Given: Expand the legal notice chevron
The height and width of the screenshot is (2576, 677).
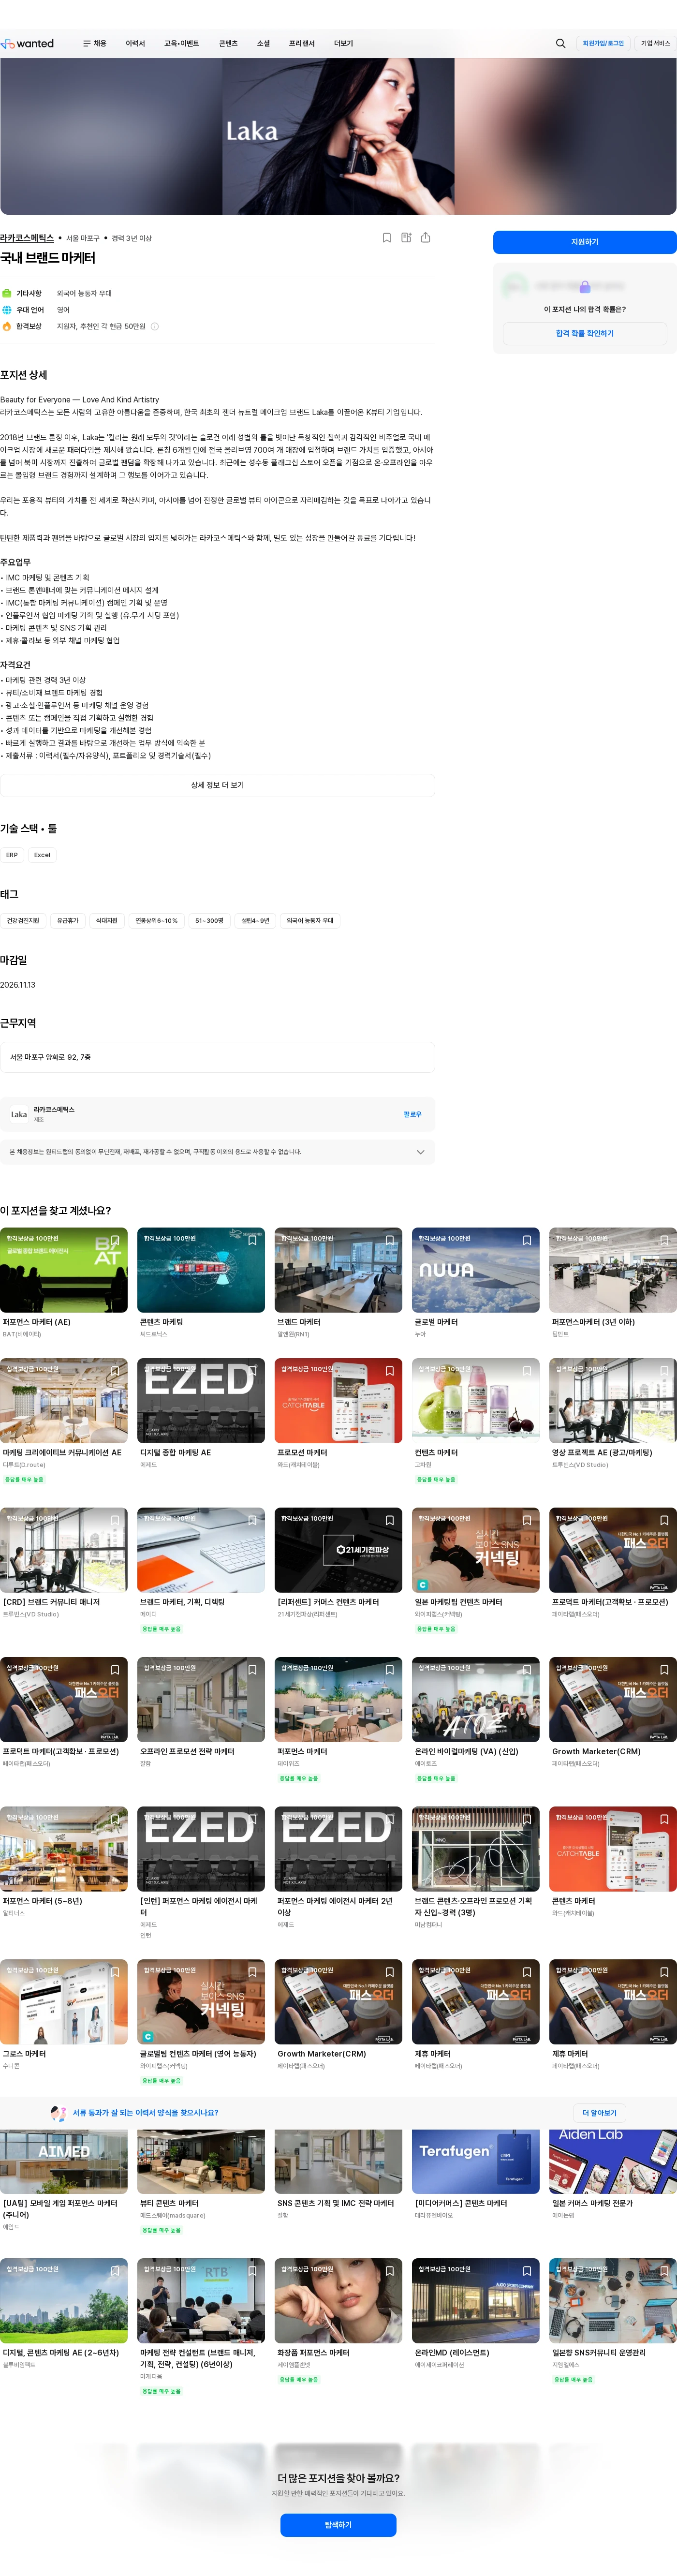Looking at the screenshot, I should (420, 1152).
